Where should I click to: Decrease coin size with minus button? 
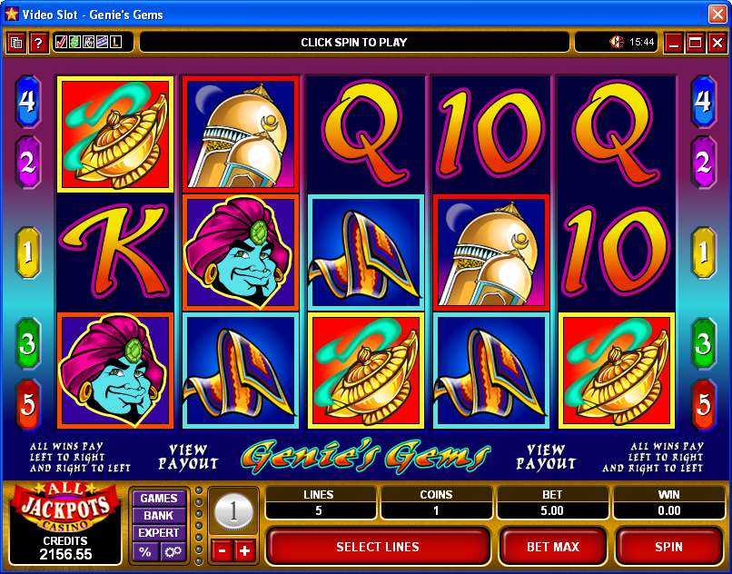[x=223, y=551]
